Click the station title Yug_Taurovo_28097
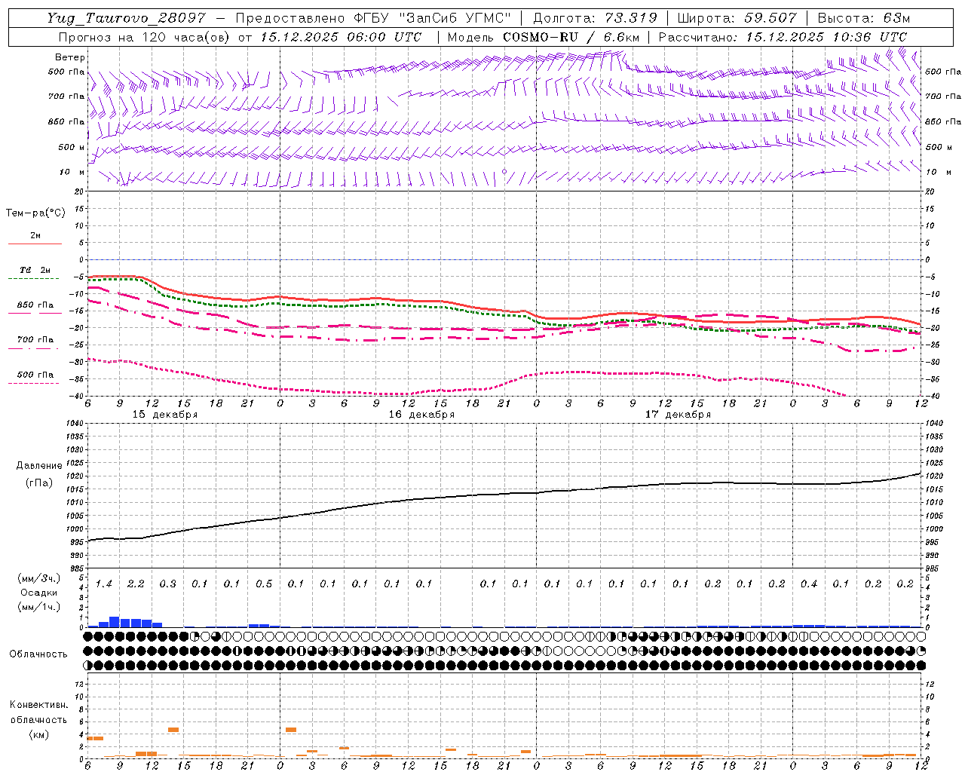Viewport: 965px width, 772px height. coord(126,18)
